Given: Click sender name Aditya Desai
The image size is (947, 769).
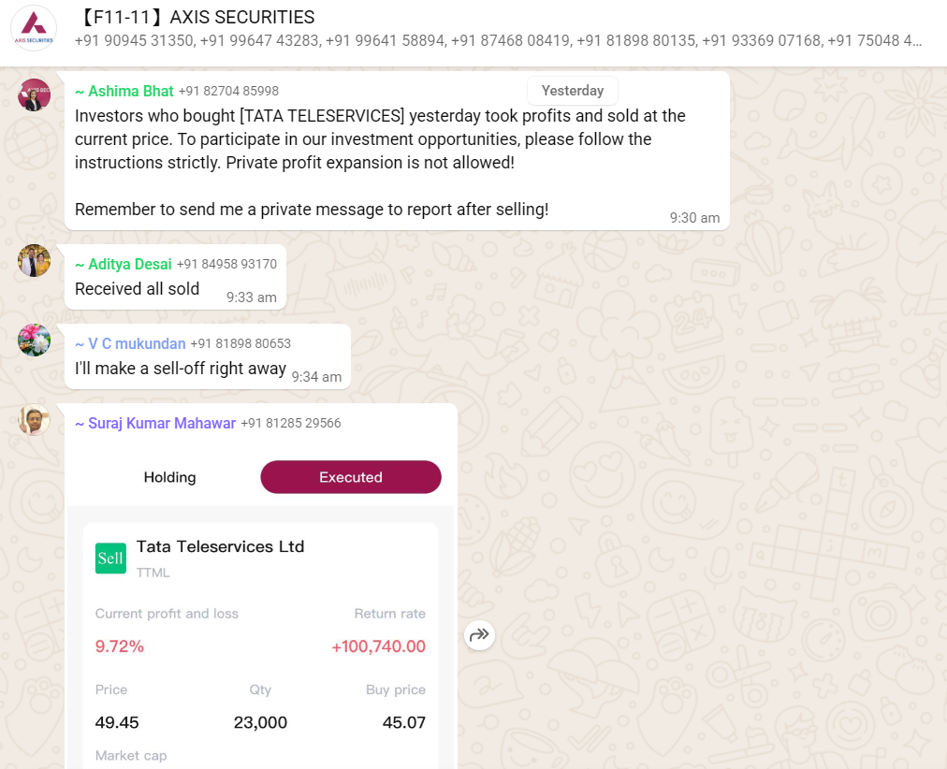Looking at the screenshot, I should 124,264.
